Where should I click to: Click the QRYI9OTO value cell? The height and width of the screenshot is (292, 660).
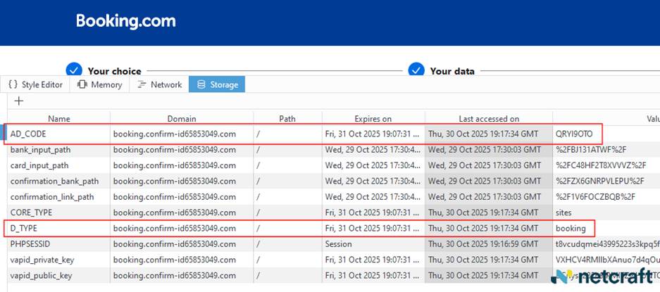click(574, 134)
